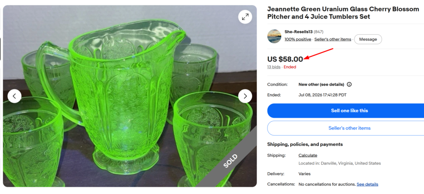Viewport: 424px width, 194px height.
Task: Open Seller's other items link near feedback
Action: [332, 39]
